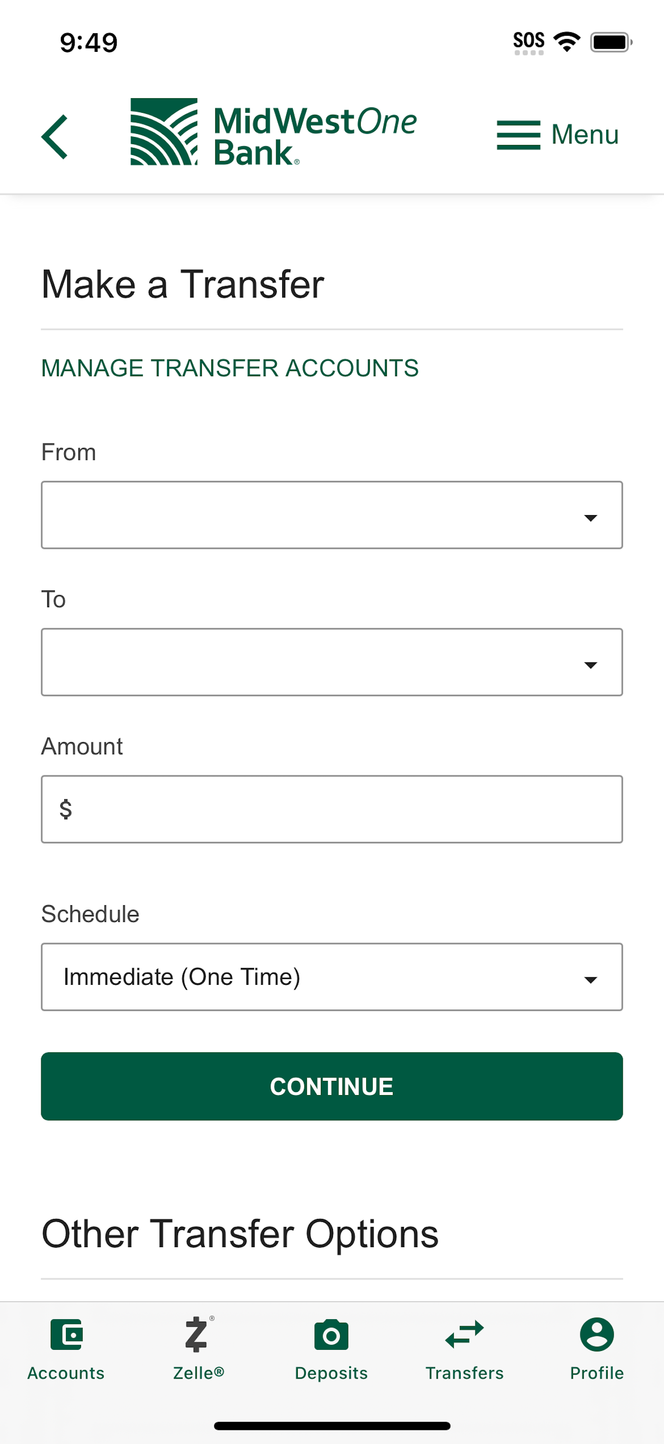Open the Zelle icon

click(198, 1334)
